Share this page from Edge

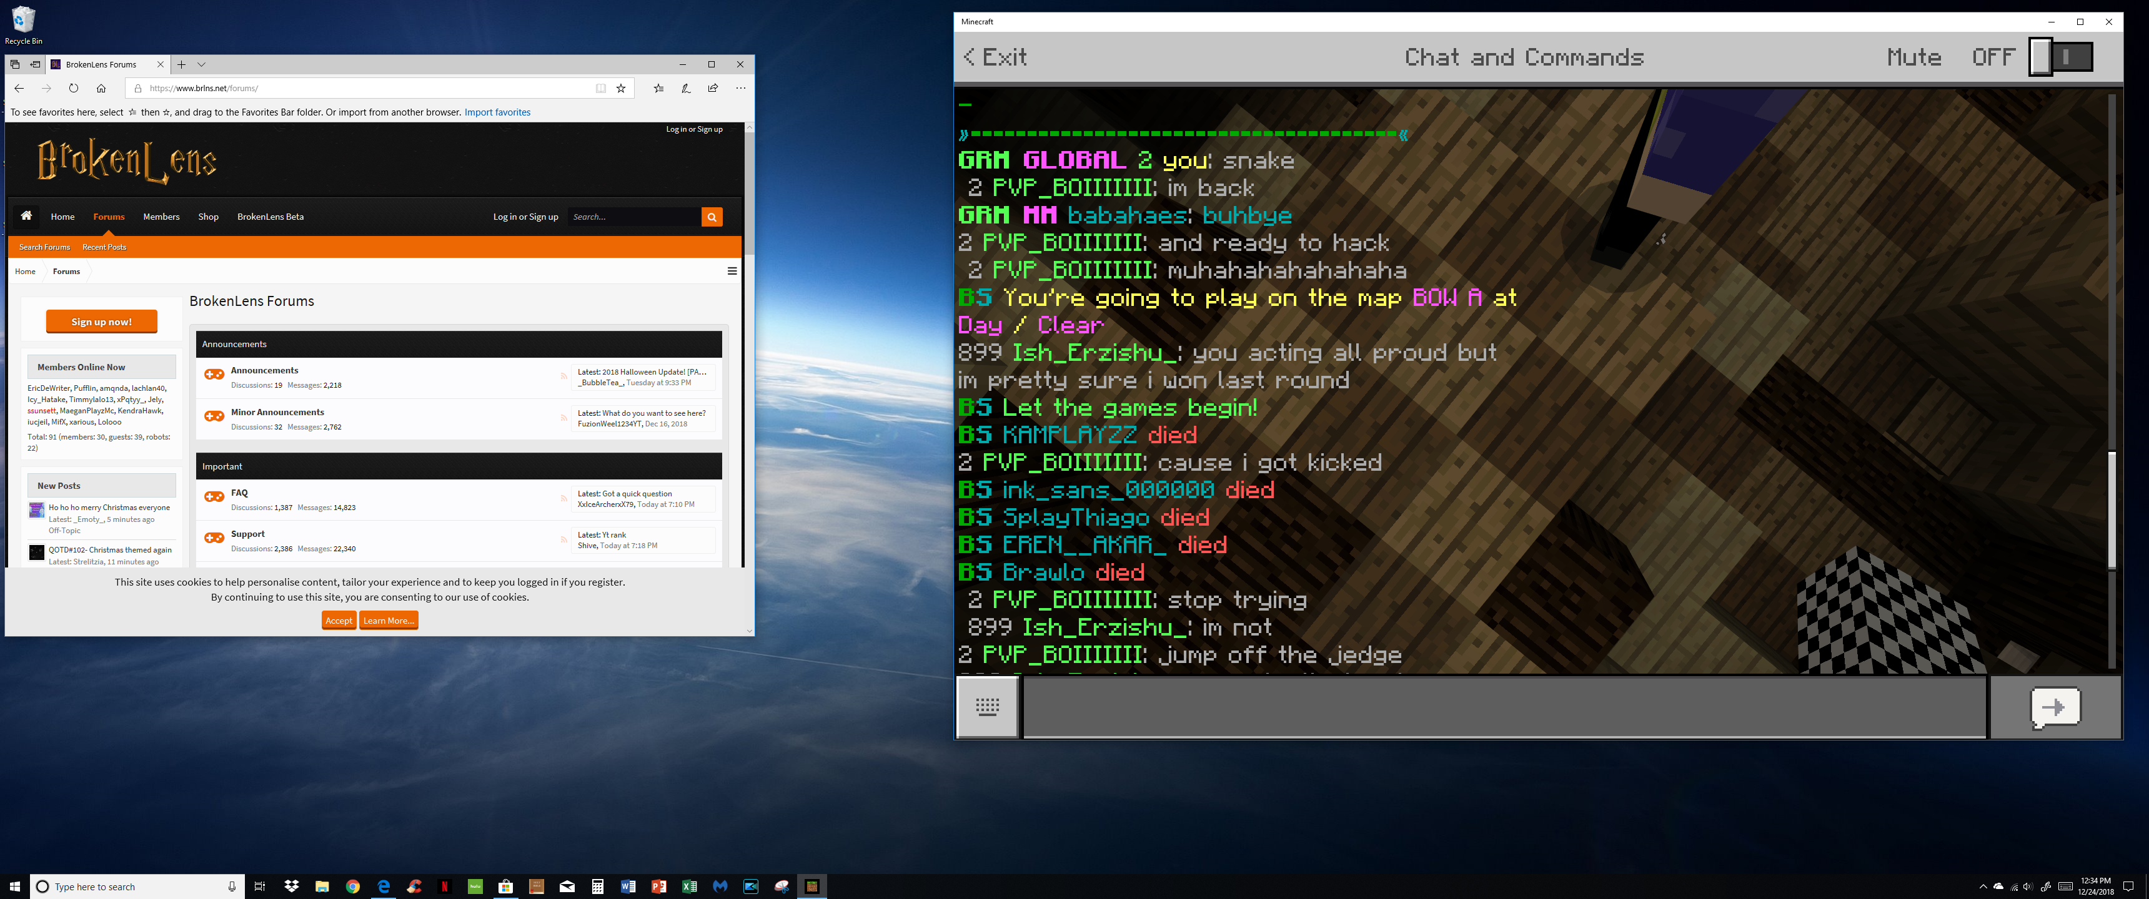click(x=713, y=89)
